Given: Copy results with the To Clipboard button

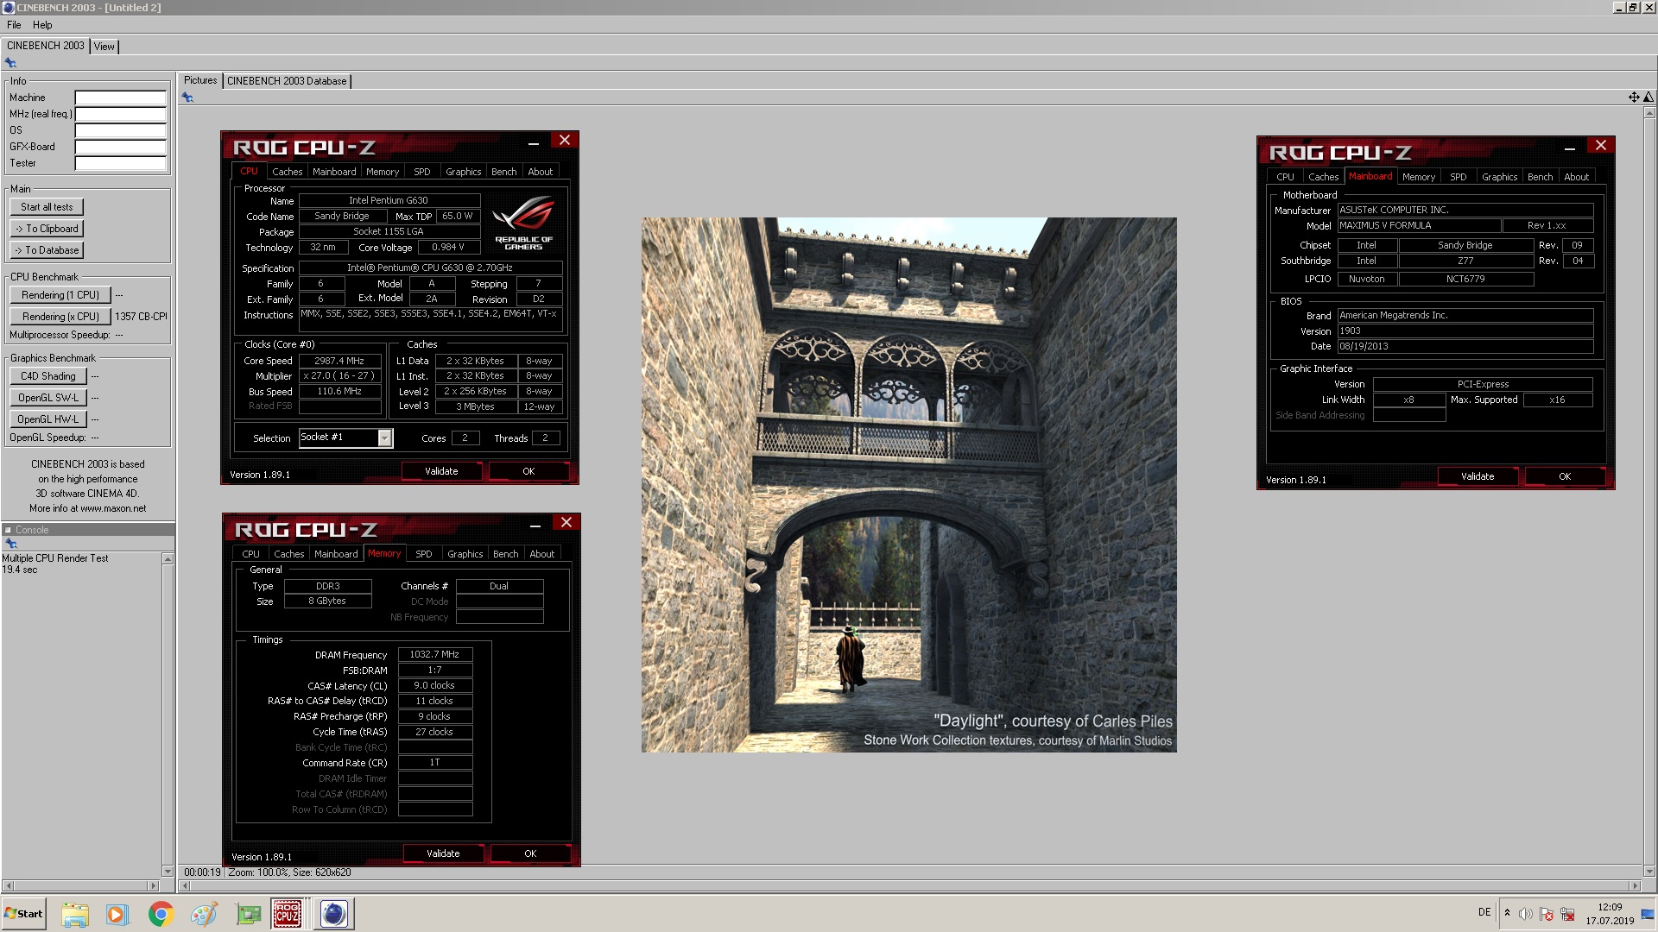Looking at the screenshot, I should point(47,229).
